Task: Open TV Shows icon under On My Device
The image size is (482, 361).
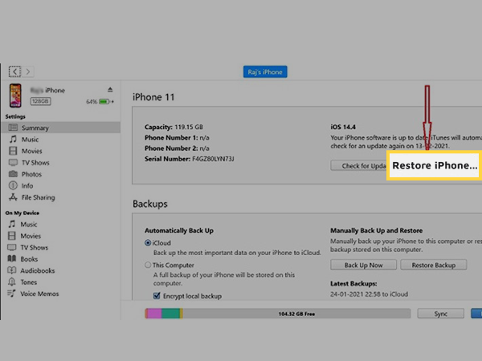Action: tap(12, 247)
